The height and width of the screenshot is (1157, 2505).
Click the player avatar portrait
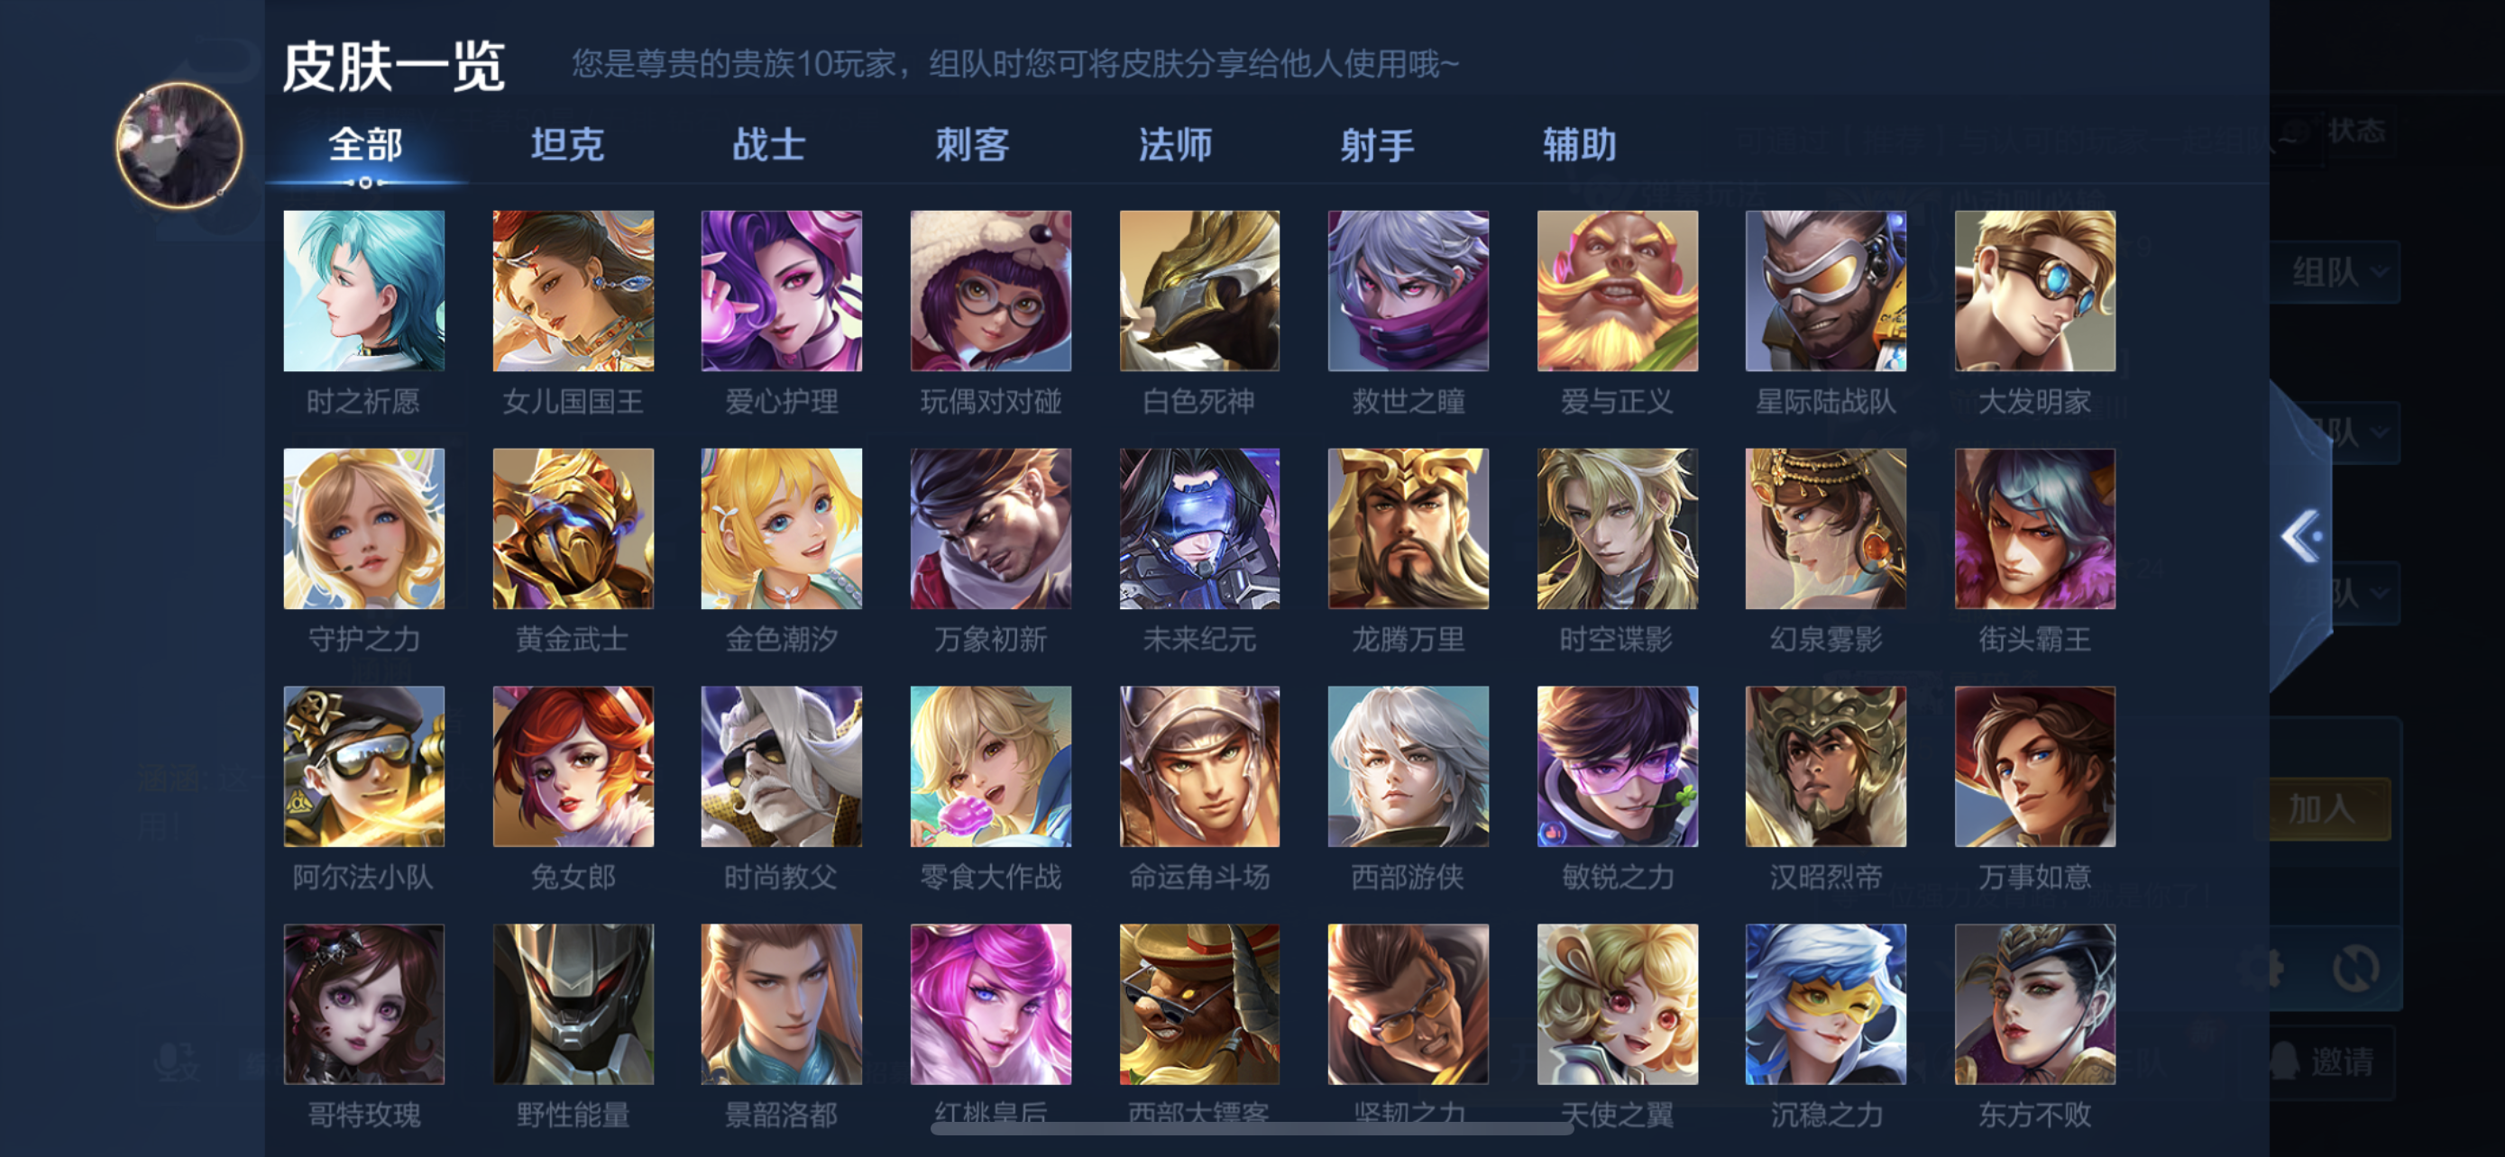(180, 145)
